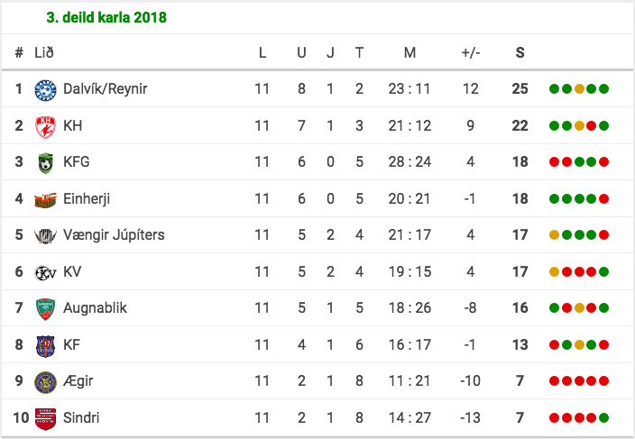Click Sindri's green form dot
Screen dimensions: 635x439
(x=604, y=418)
